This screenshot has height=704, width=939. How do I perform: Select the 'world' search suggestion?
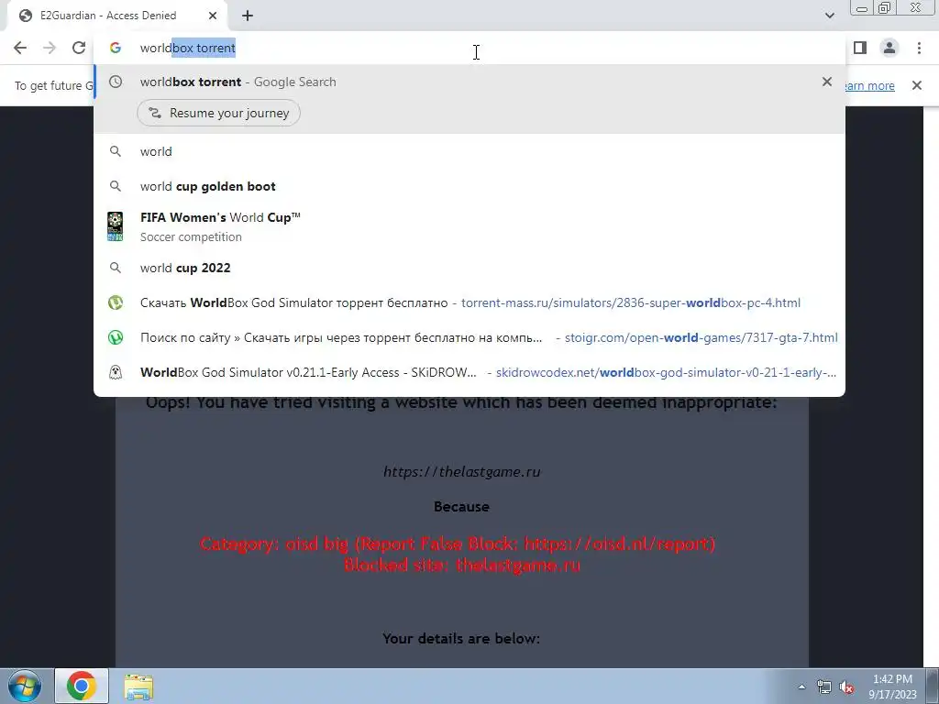point(469,151)
